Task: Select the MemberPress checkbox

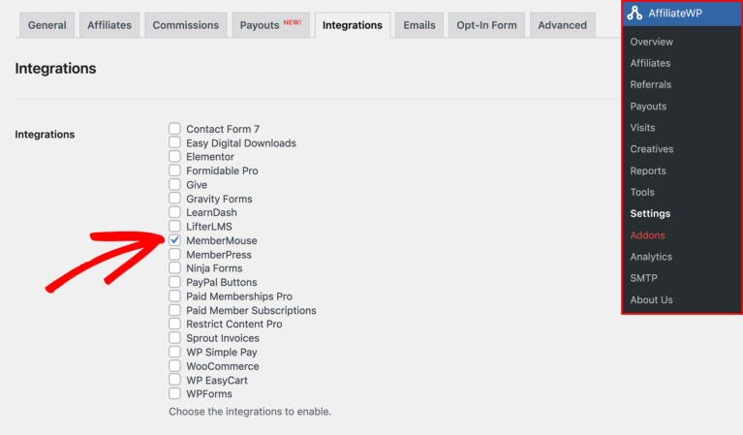Action: pyautogui.click(x=174, y=255)
